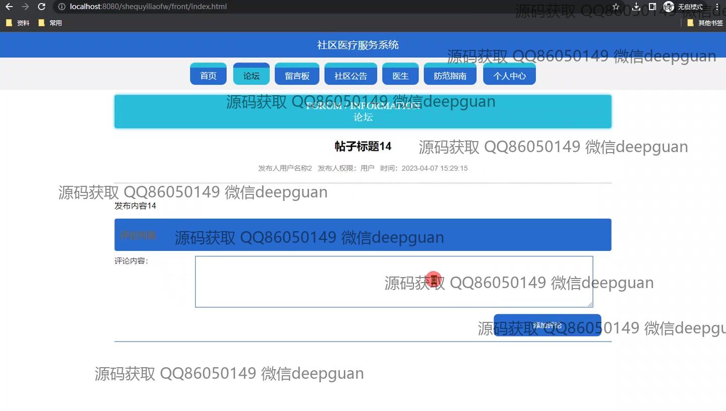This screenshot has width=726, height=411.
Task: Click the browser back arrow
Action: click(9, 7)
